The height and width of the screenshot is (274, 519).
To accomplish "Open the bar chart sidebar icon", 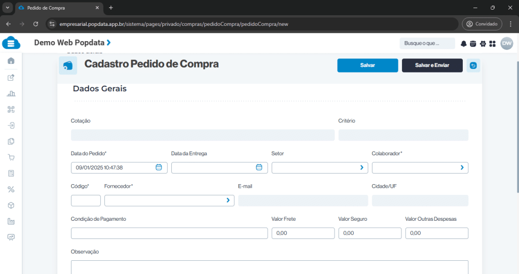I will (11, 93).
